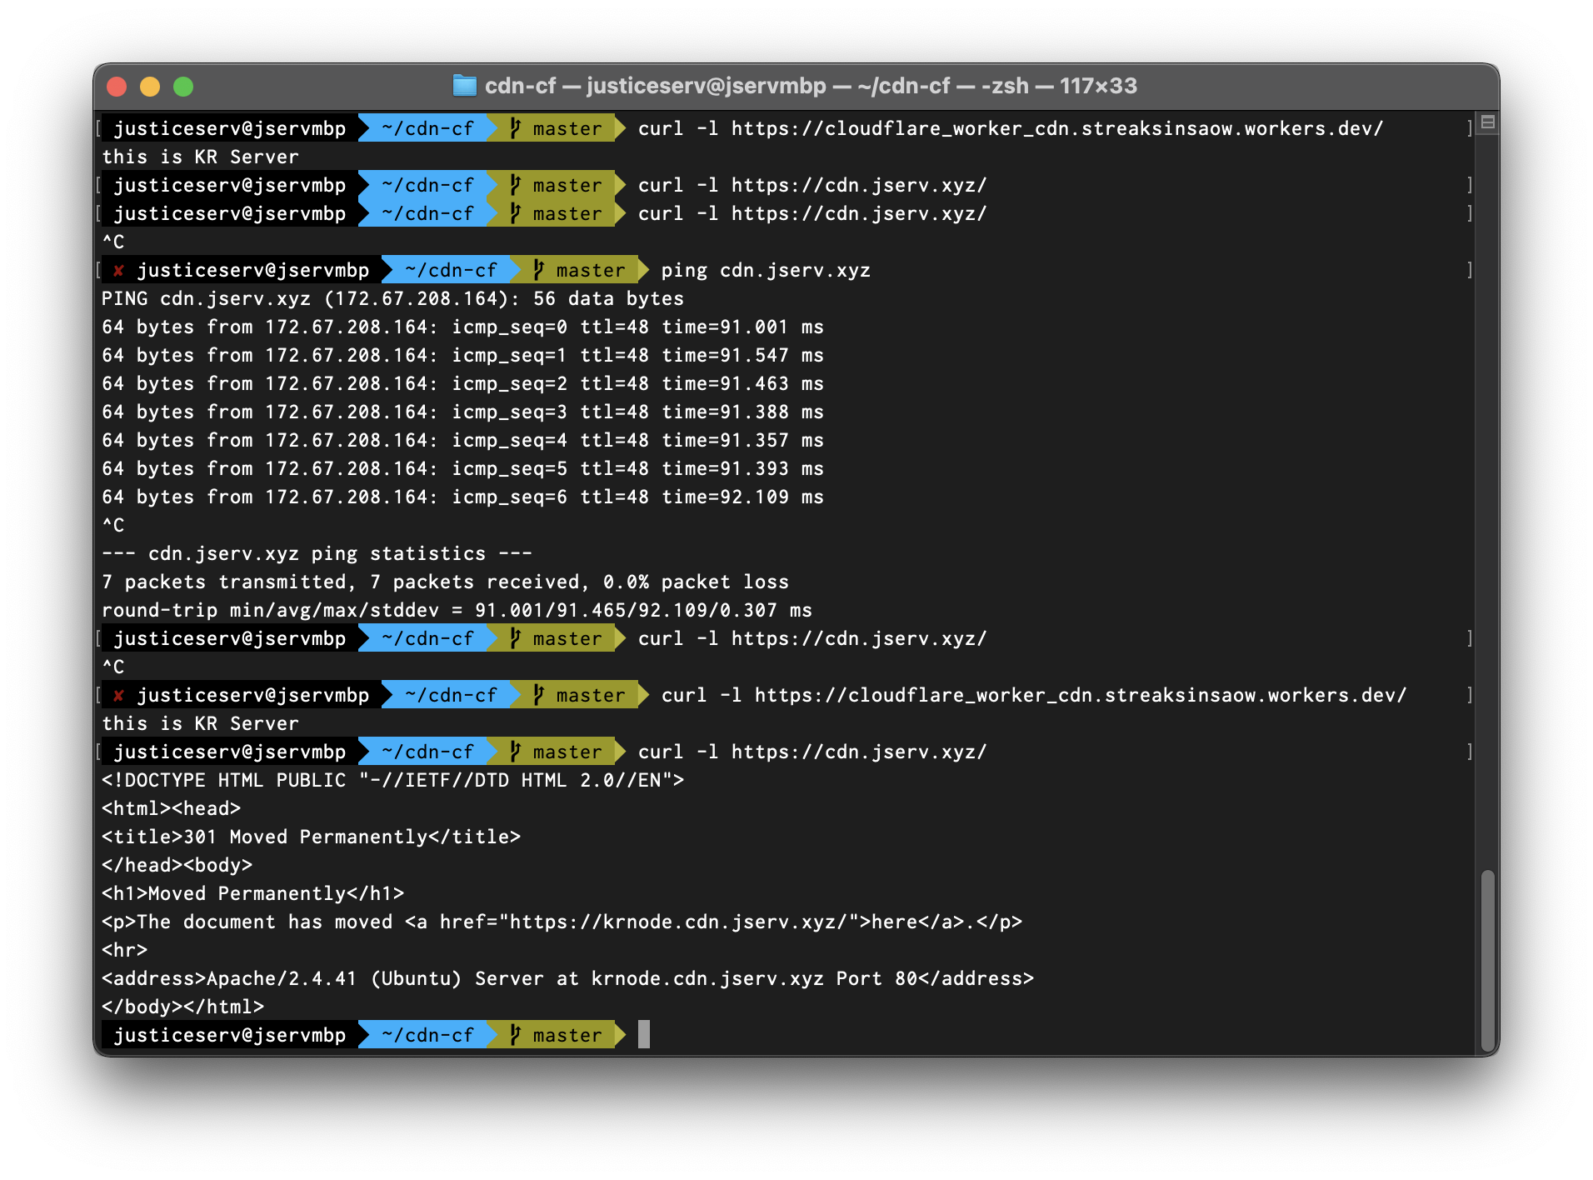Select the green zoom traffic light button
The height and width of the screenshot is (1180, 1593).
click(185, 85)
